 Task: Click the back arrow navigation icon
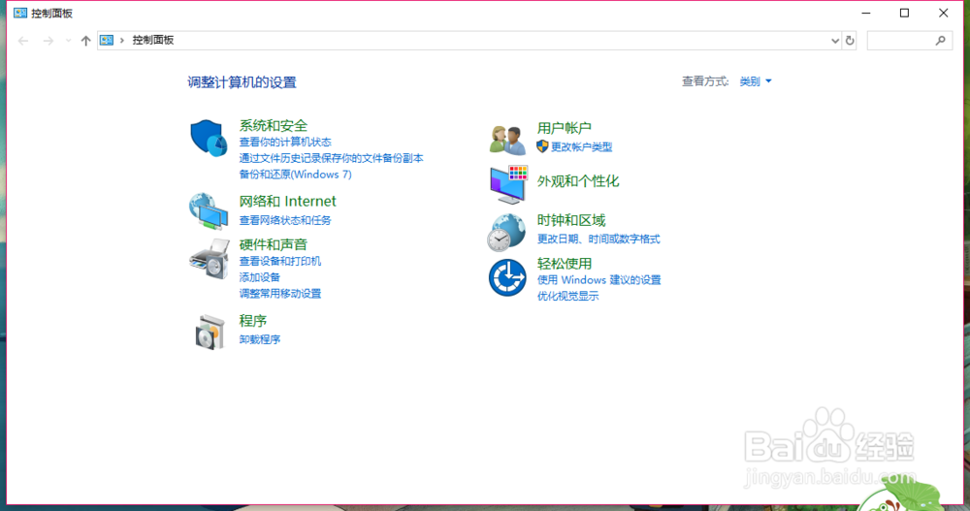click(x=23, y=41)
